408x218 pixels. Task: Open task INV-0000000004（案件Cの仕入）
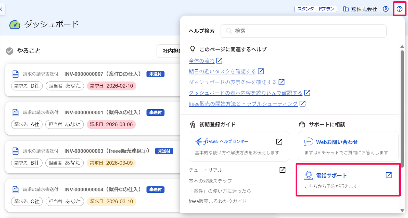[103, 189]
